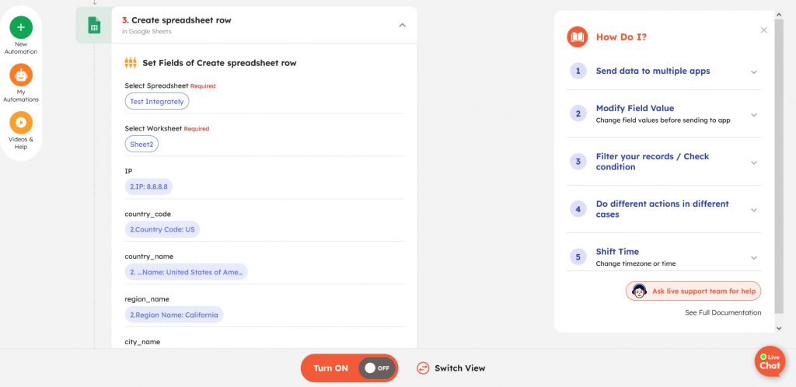Click the region_name California field value
This screenshot has height=387, width=796.
coord(174,315)
